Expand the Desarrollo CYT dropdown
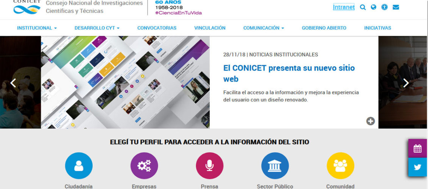Screen dimensions: 428x189 point(97,28)
